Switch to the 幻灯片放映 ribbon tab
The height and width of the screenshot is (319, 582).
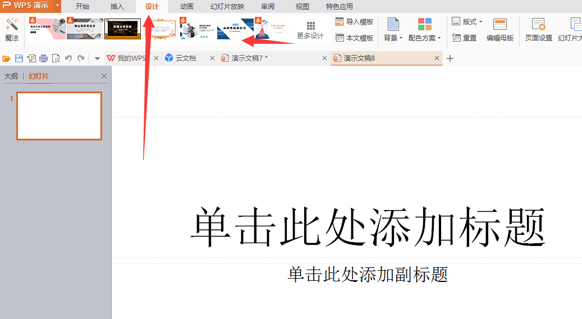(x=227, y=6)
